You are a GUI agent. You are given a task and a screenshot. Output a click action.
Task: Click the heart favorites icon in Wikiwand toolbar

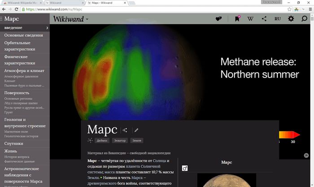click(x=219, y=19)
